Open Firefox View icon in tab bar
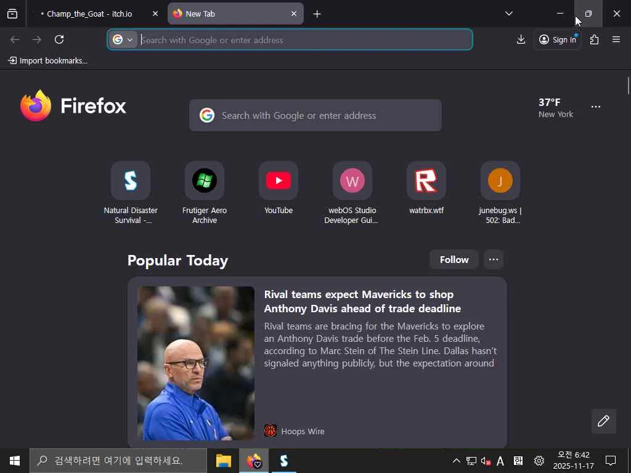631x473 pixels. click(x=12, y=14)
